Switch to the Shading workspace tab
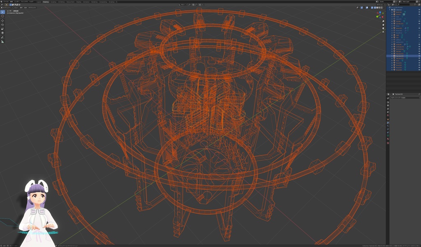The width and height of the screenshot is (421, 247). tap(79, 2)
